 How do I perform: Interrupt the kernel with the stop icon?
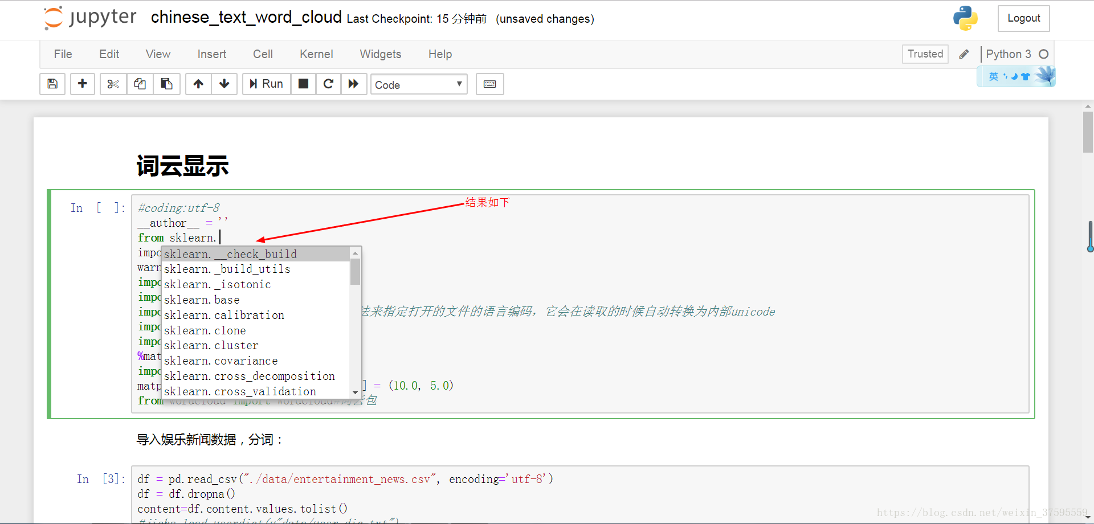303,84
